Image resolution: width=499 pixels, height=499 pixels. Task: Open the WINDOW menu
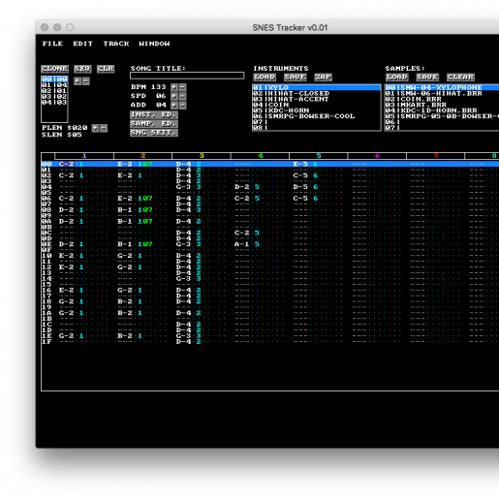(154, 44)
